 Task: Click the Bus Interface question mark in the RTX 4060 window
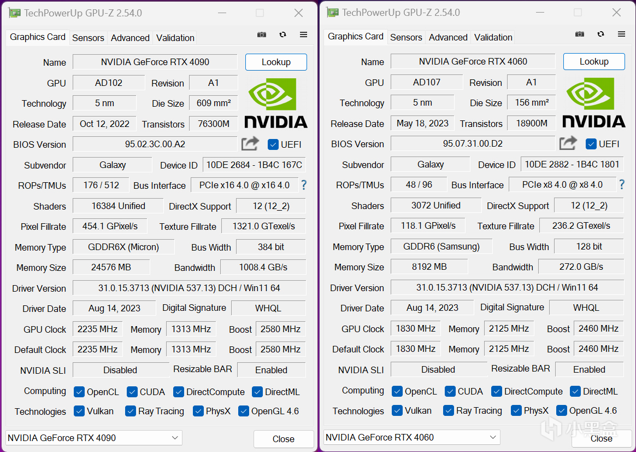[x=622, y=185]
